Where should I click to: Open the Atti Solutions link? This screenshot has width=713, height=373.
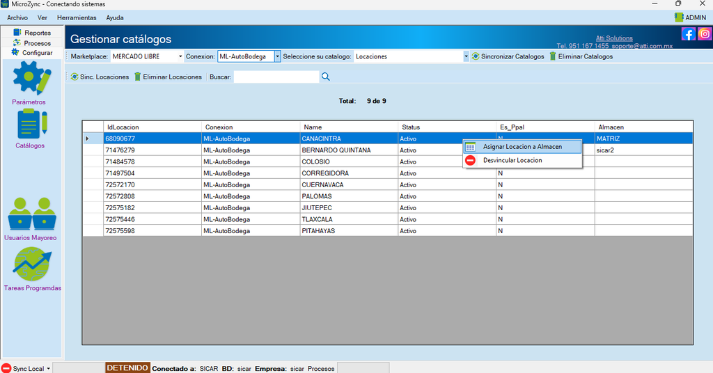pos(614,38)
